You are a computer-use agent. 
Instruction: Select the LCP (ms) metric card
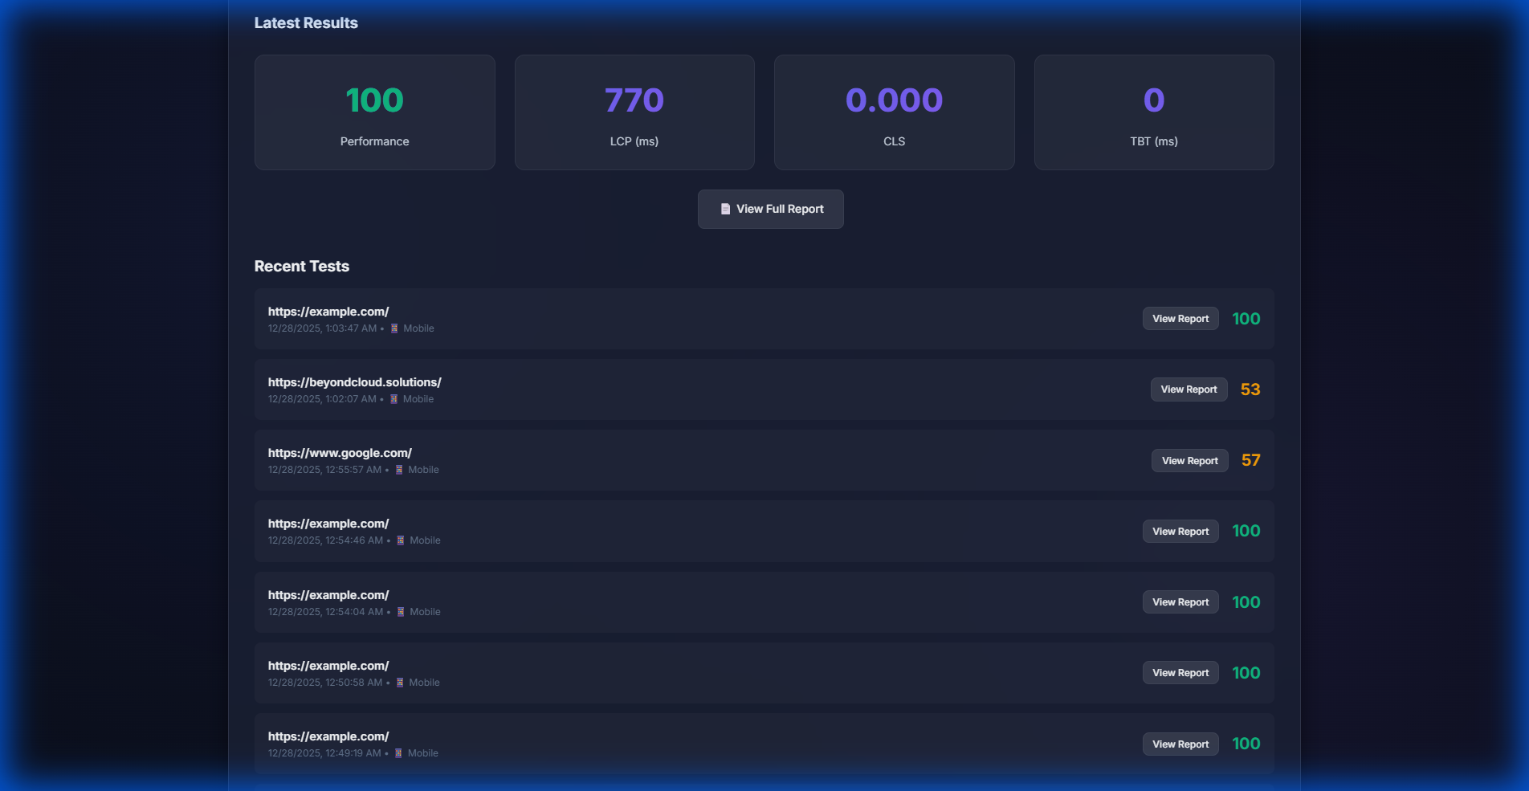634,112
